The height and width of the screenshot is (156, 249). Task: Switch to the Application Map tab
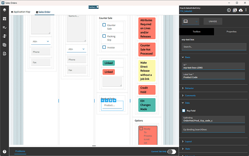pyautogui.click(x=21, y=12)
